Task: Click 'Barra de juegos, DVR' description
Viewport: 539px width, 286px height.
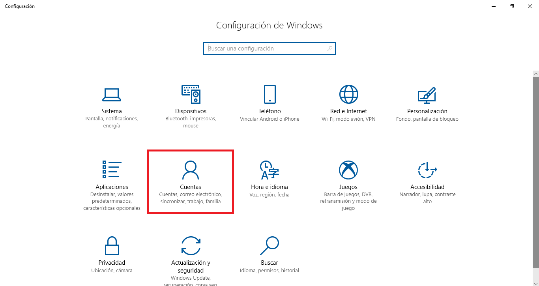Action: (x=348, y=201)
